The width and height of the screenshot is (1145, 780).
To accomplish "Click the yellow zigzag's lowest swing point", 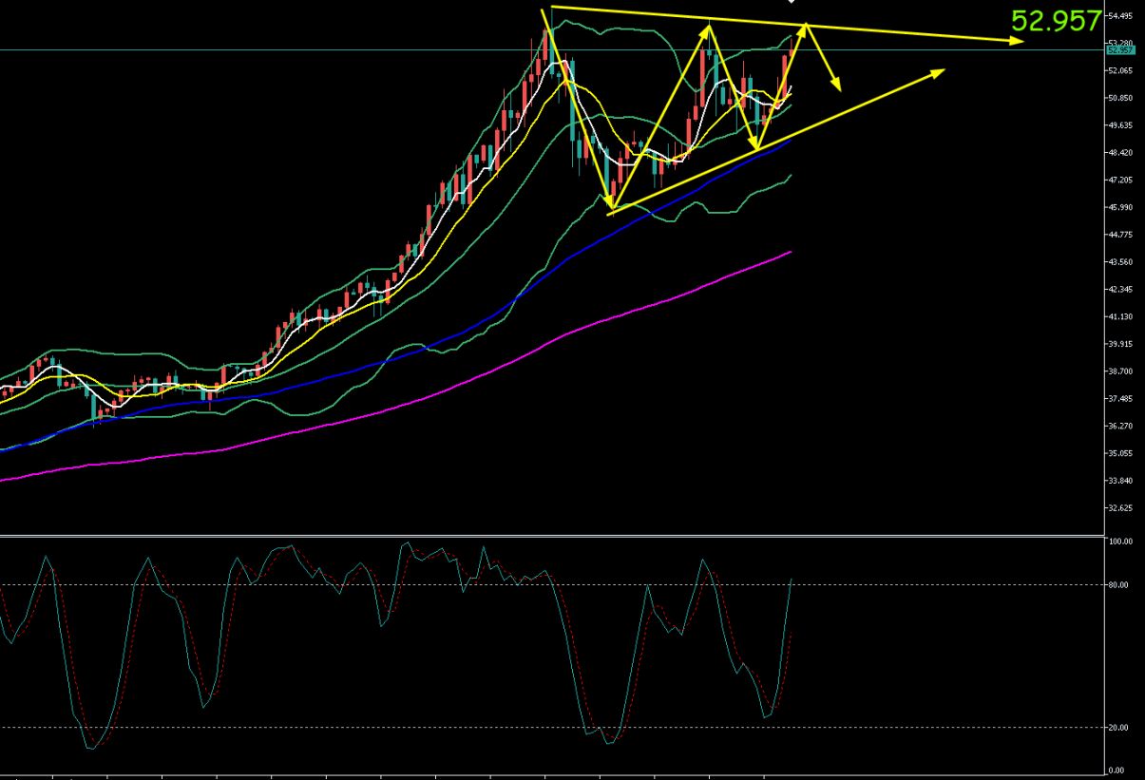I will [x=611, y=208].
